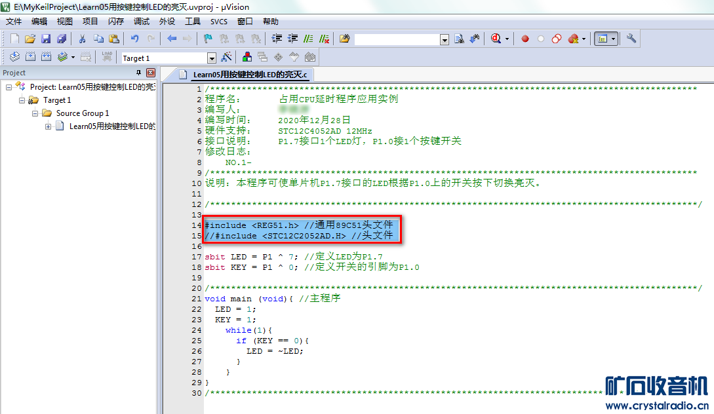The width and height of the screenshot is (714, 414).
Task: Open the 帮助 menu
Action: [x=271, y=22]
